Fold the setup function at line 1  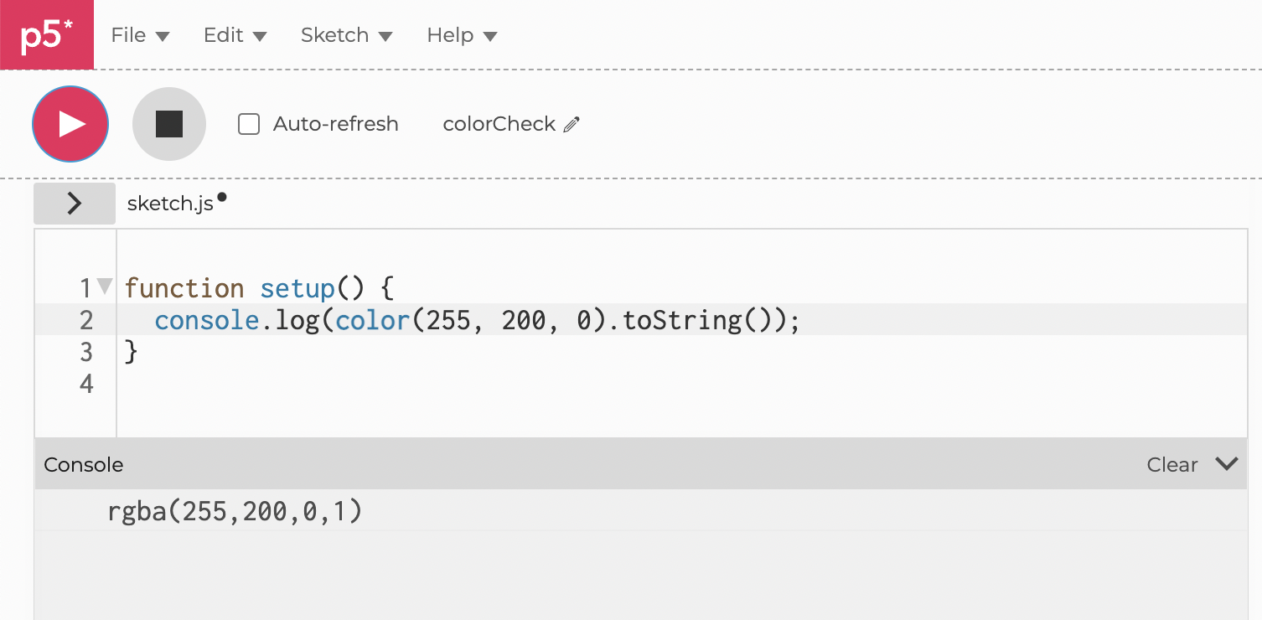pyautogui.click(x=105, y=287)
